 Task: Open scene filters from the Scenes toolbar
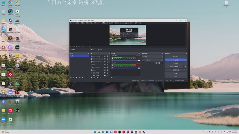(77, 77)
